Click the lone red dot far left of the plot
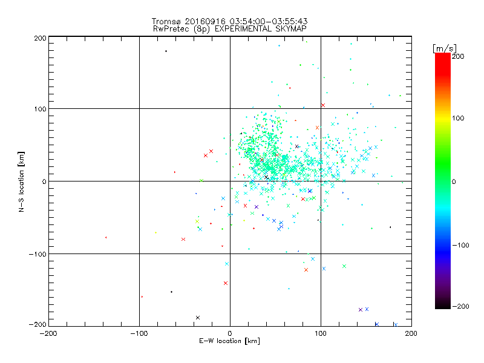The height and width of the screenshot is (363, 484). tap(106, 237)
